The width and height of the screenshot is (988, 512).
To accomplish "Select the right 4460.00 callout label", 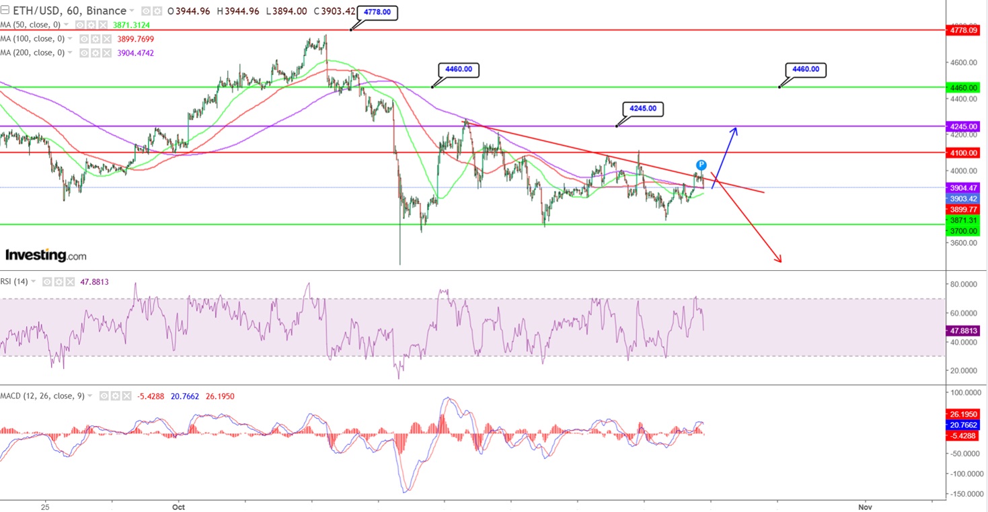I will (806, 69).
